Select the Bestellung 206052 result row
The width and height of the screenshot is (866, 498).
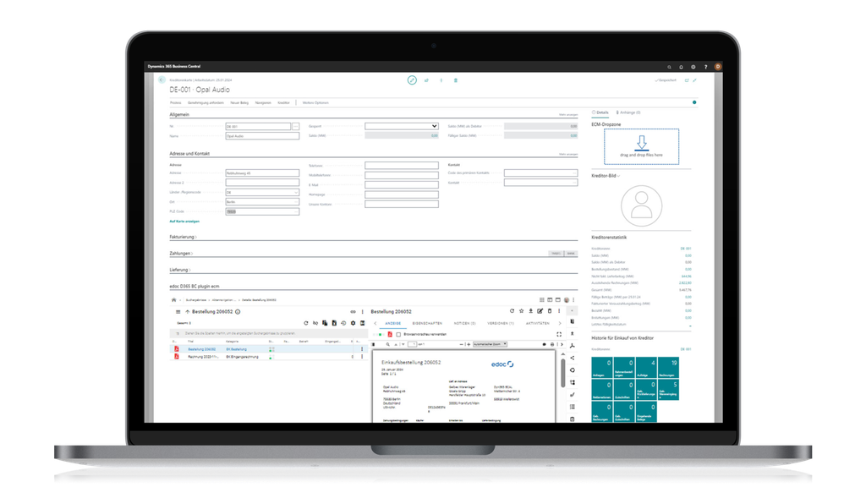pos(268,349)
